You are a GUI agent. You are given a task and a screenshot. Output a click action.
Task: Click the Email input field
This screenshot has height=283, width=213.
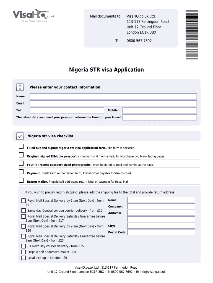coord(113,103)
